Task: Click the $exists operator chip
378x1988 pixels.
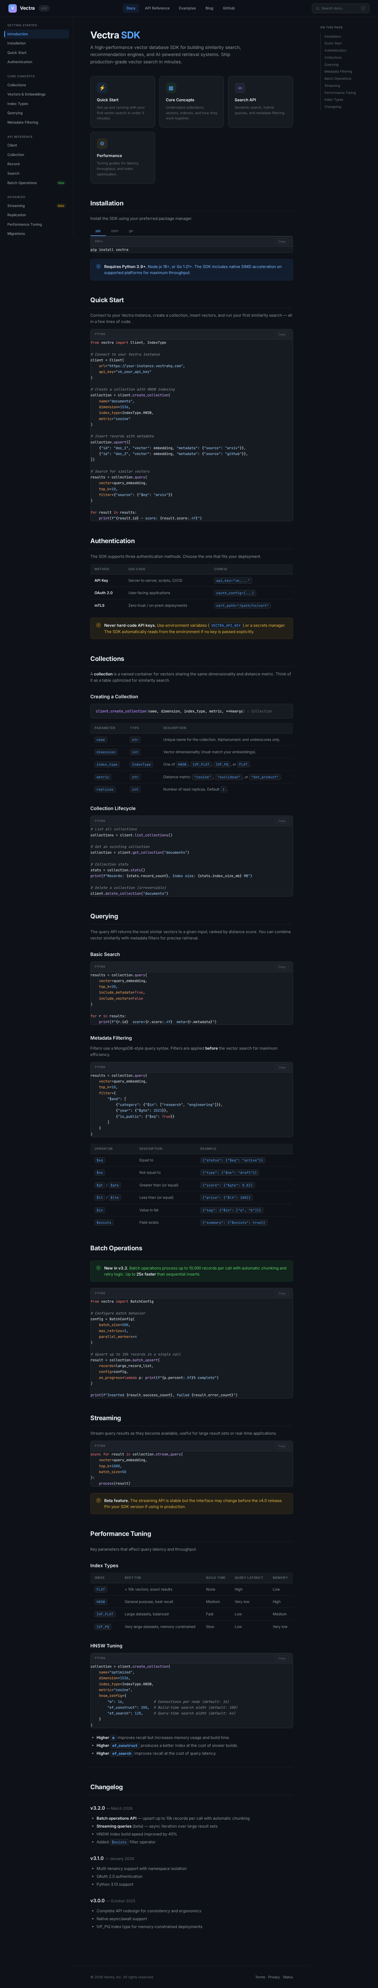Action: click(x=104, y=1222)
